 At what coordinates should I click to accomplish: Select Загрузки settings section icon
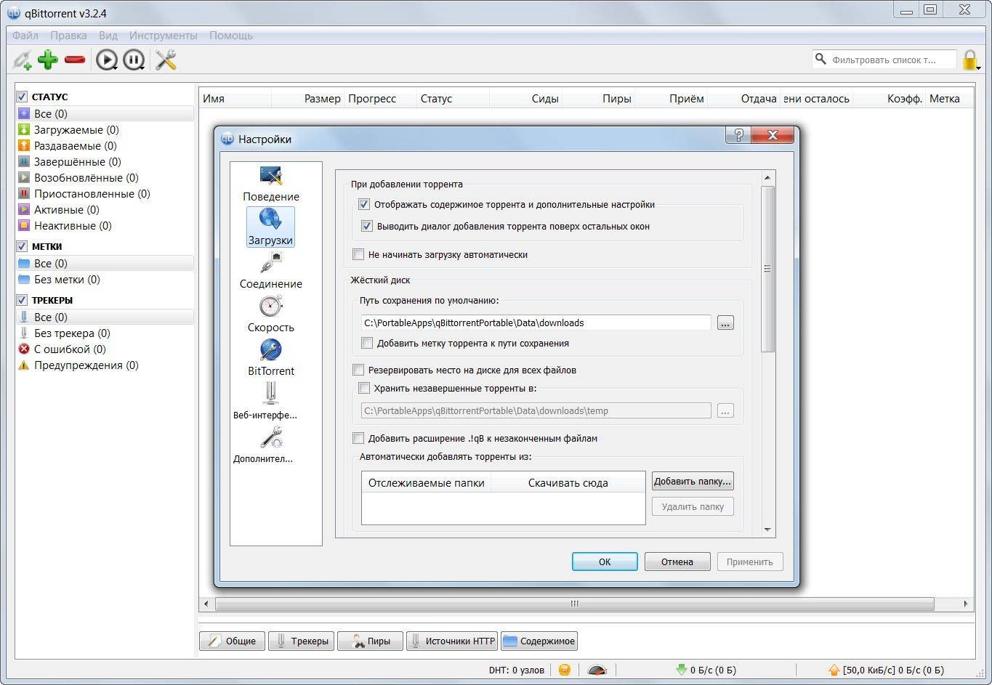tap(270, 227)
